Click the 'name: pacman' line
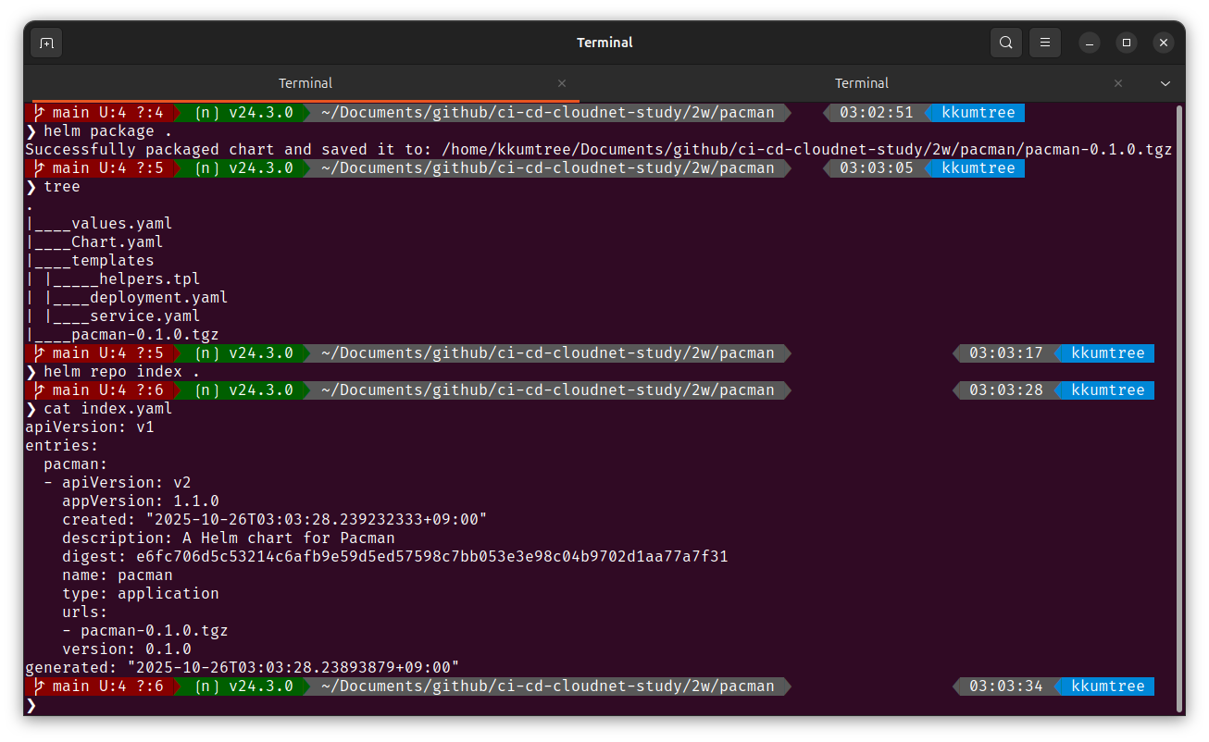 117,575
